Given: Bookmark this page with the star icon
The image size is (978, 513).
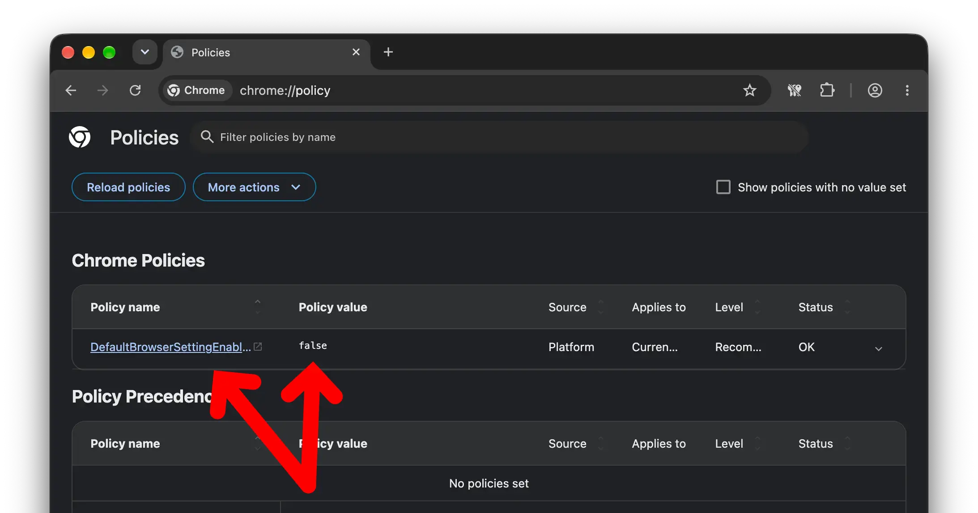Looking at the screenshot, I should 750,90.
